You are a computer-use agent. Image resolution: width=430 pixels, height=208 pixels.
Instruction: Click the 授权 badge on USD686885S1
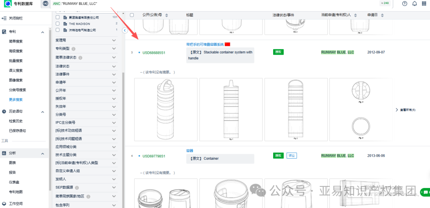pyautogui.click(x=278, y=52)
